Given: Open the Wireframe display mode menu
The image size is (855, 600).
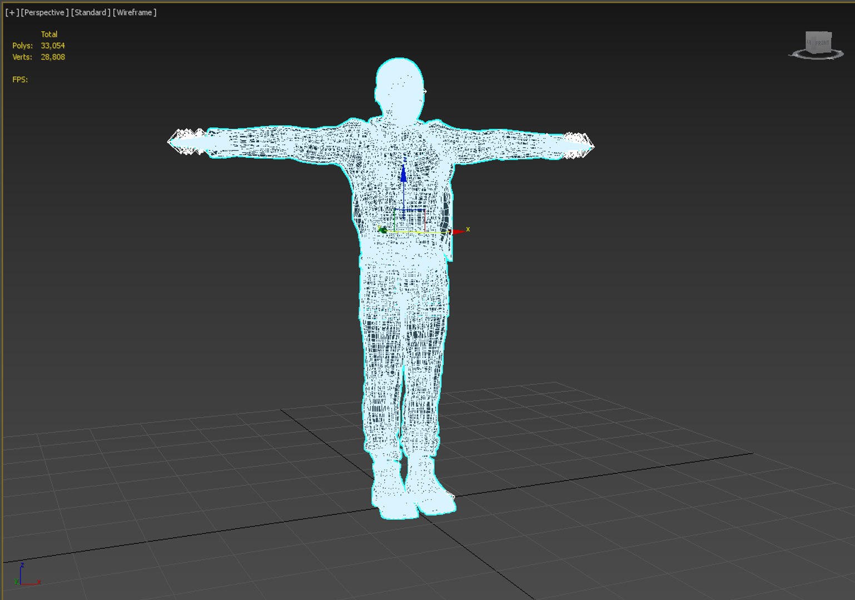Looking at the screenshot, I should (135, 12).
